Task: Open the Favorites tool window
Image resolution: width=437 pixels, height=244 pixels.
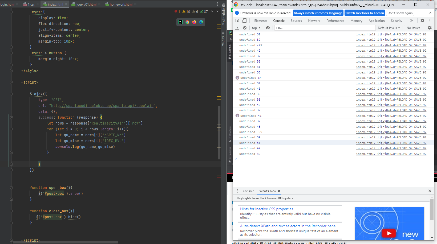Action: pyautogui.click(x=230, y=155)
